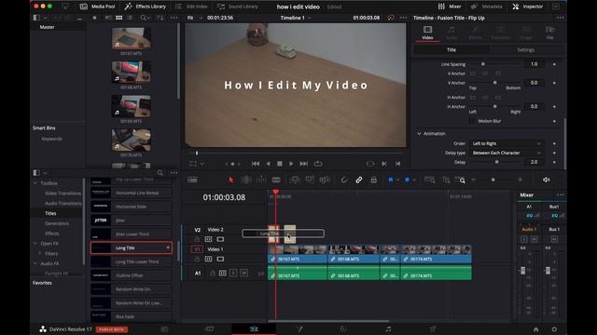Toggle the Linked Selection chain icon
Viewport: 597px width, 335px height.
click(x=358, y=180)
